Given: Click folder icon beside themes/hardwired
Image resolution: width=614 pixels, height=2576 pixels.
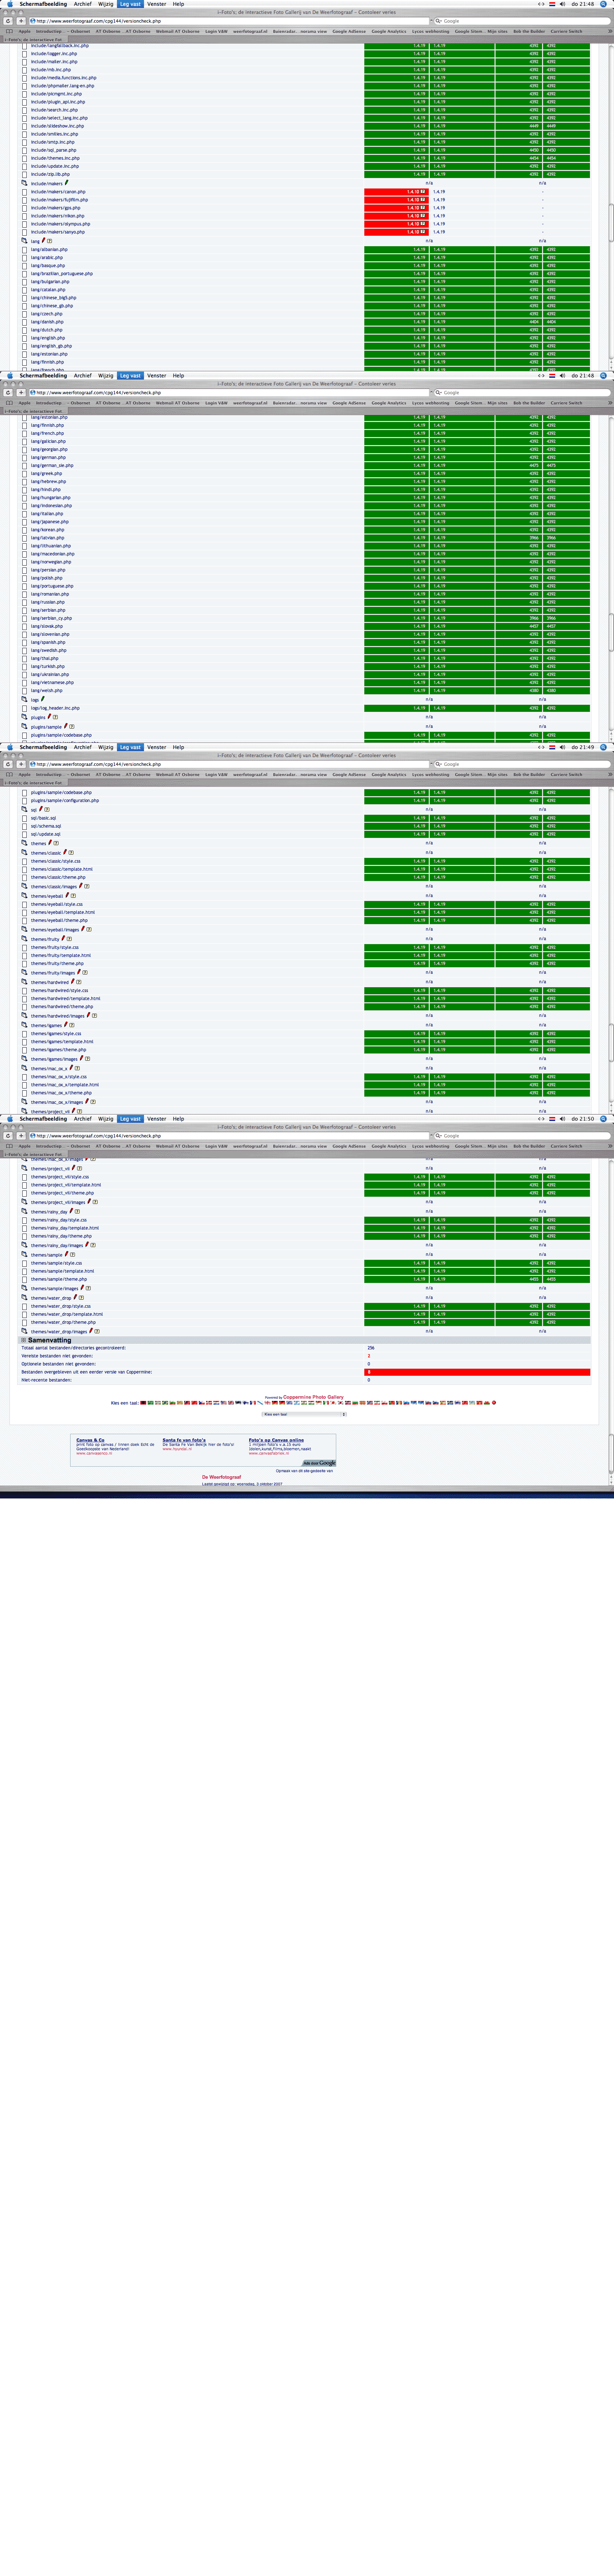Looking at the screenshot, I should (25, 982).
